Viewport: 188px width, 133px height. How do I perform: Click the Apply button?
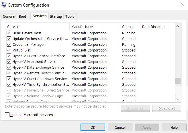click(x=147, y=127)
